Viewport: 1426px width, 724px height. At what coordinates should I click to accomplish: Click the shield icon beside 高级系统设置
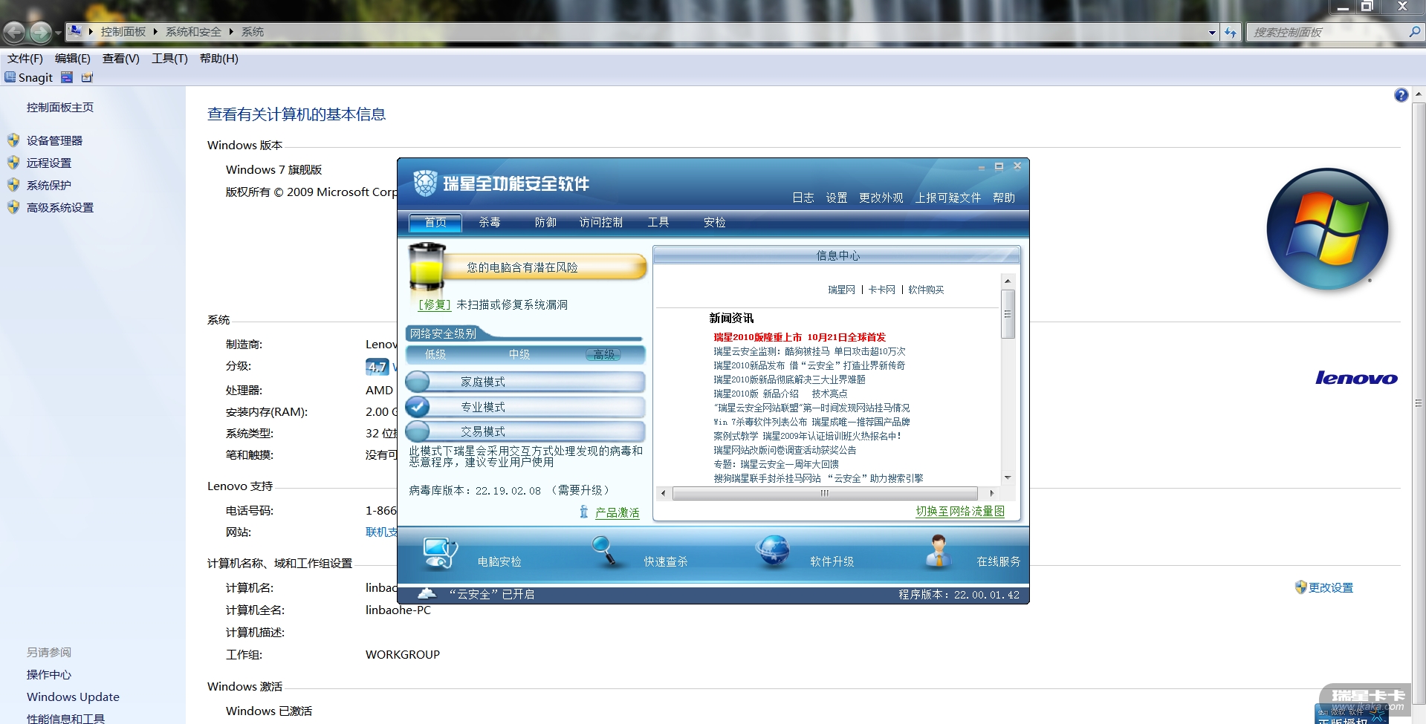[x=13, y=207]
